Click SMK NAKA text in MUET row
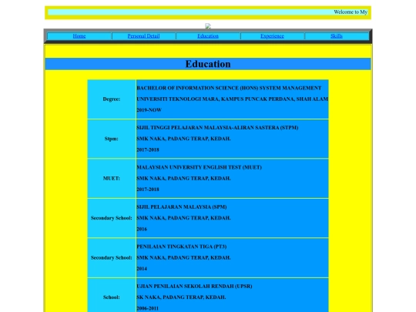 pos(183,178)
